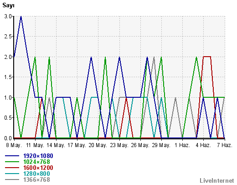Click the Sayı axis title
Screen dimensions: 237x185
click(x=8, y=5)
